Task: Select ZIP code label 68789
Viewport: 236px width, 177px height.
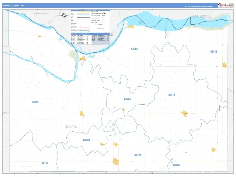Action: 86,140
